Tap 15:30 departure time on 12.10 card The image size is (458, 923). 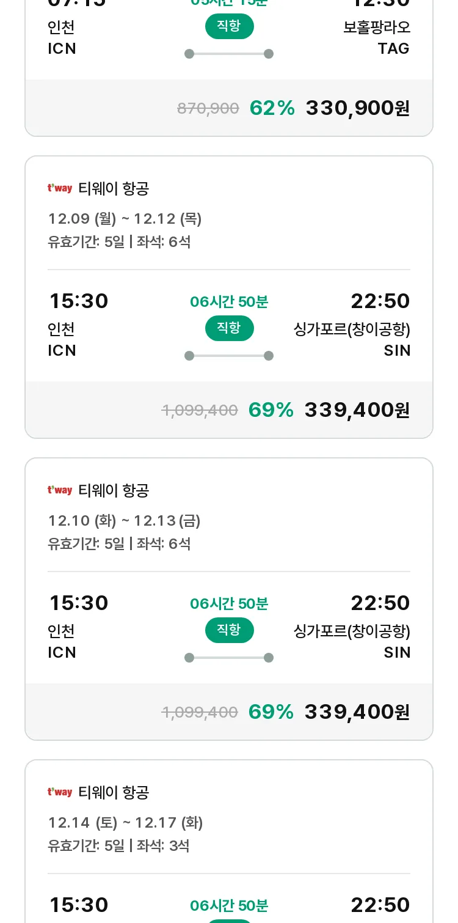(78, 603)
